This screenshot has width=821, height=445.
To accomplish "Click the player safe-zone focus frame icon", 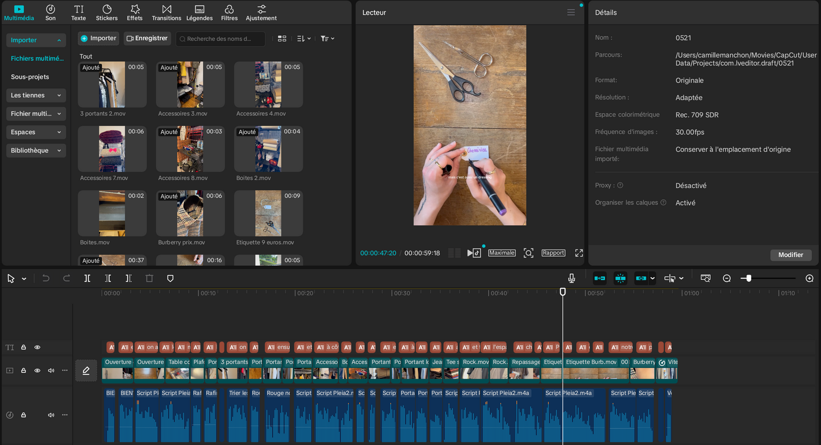I will click(x=528, y=253).
